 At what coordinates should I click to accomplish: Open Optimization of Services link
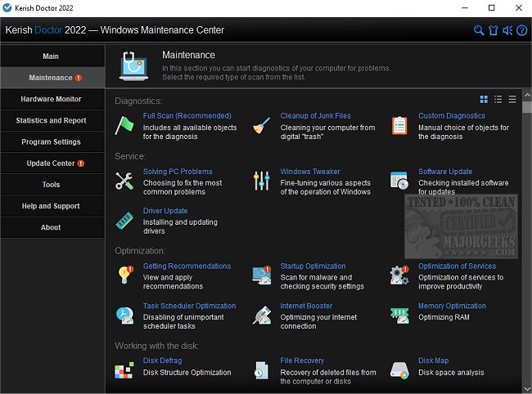click(457, 266)
